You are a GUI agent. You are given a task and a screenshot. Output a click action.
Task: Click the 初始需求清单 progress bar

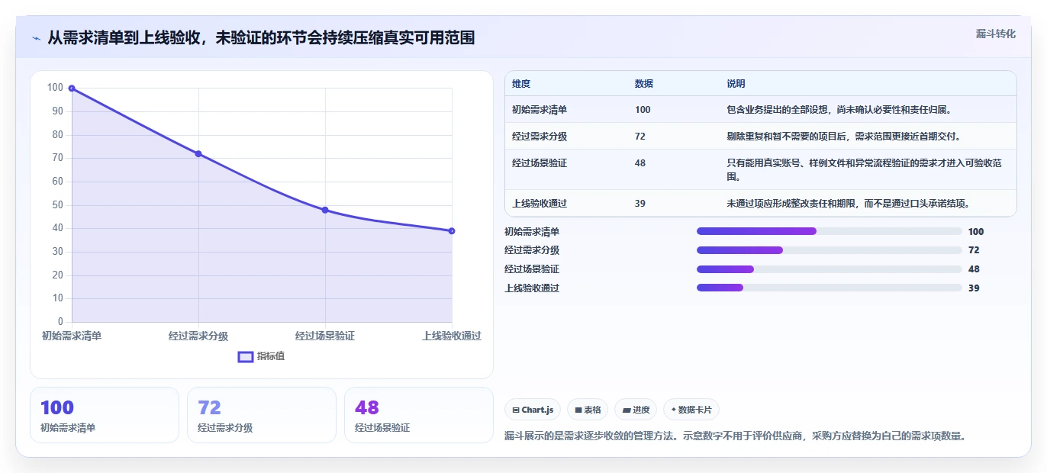click(830, 231)
